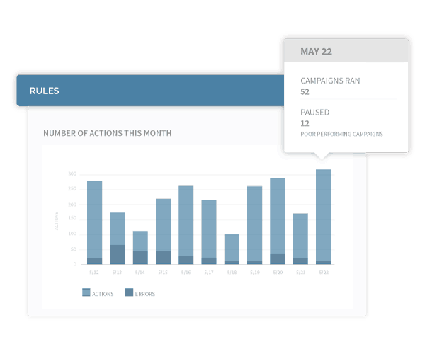Click the ERRORS legend label text
425x354 pixels.
[x=145, y=294]
